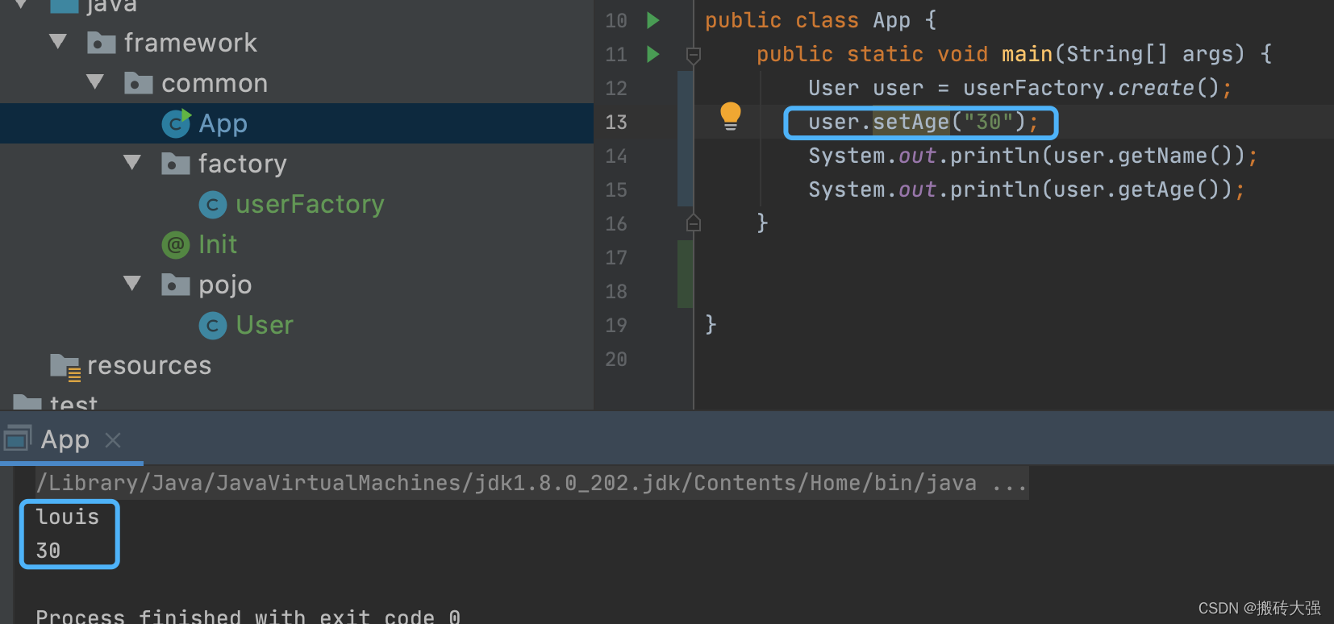Click the userFactory class icon

[213, 205]
